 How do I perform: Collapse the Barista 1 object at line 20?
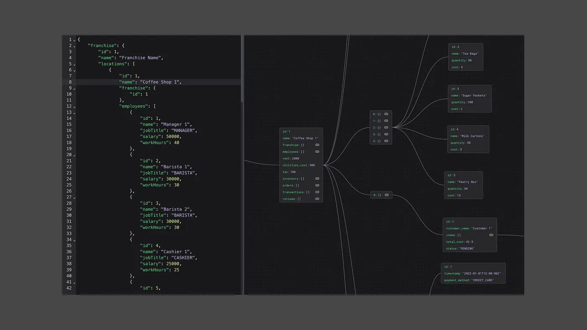point(75,155)
